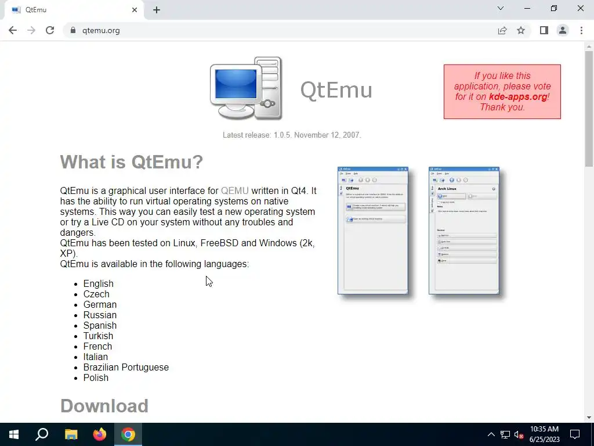Open Chrome's three-dot menu

point(581,30)
